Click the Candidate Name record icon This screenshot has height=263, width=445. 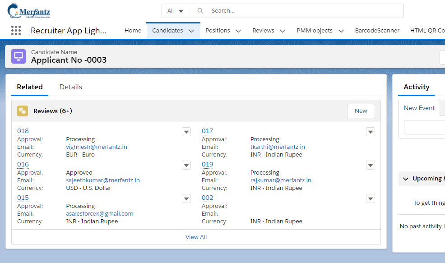(18, 56)
